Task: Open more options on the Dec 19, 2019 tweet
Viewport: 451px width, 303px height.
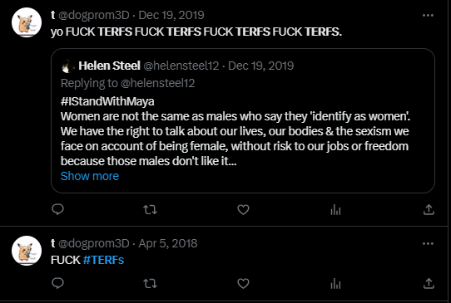Action: click(428, 15)
